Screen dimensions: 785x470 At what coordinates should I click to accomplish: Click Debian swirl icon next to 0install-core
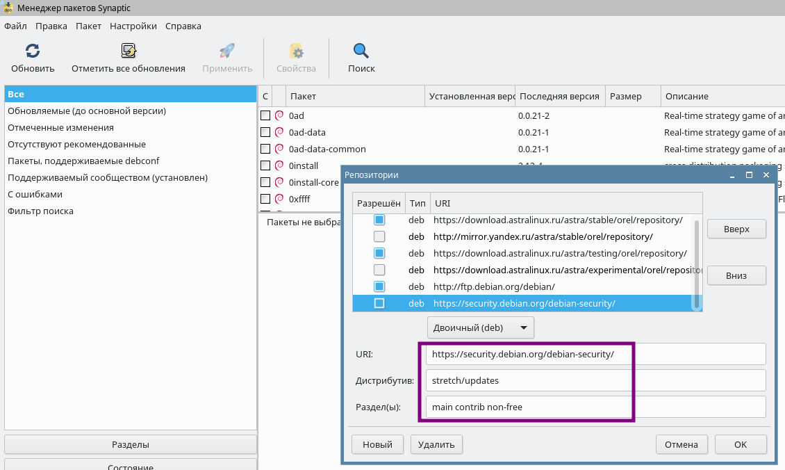[279, 182]
